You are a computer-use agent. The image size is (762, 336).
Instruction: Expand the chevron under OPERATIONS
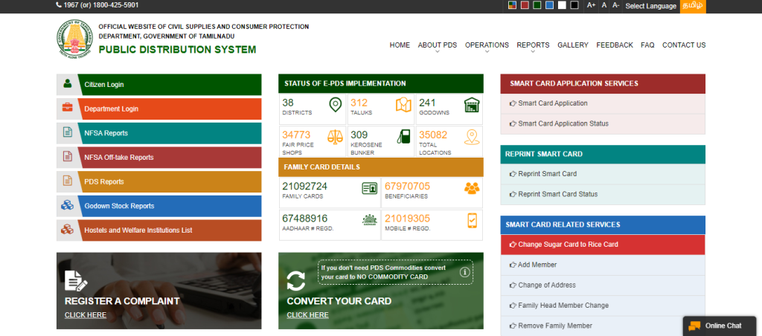click(487, 51)
